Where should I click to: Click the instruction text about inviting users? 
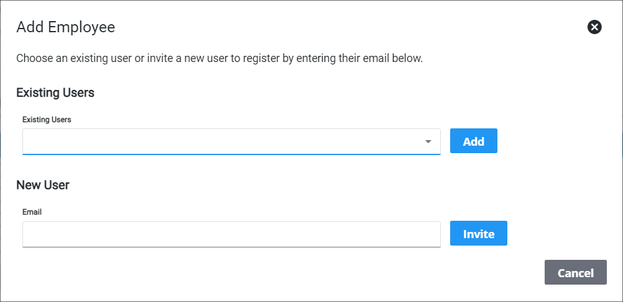pyautogui.click(x=219, y=59)
